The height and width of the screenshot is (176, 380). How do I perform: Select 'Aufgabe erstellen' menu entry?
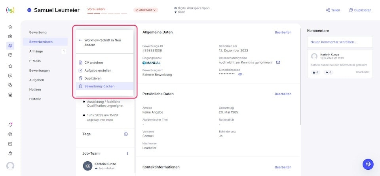coord(98,70)
